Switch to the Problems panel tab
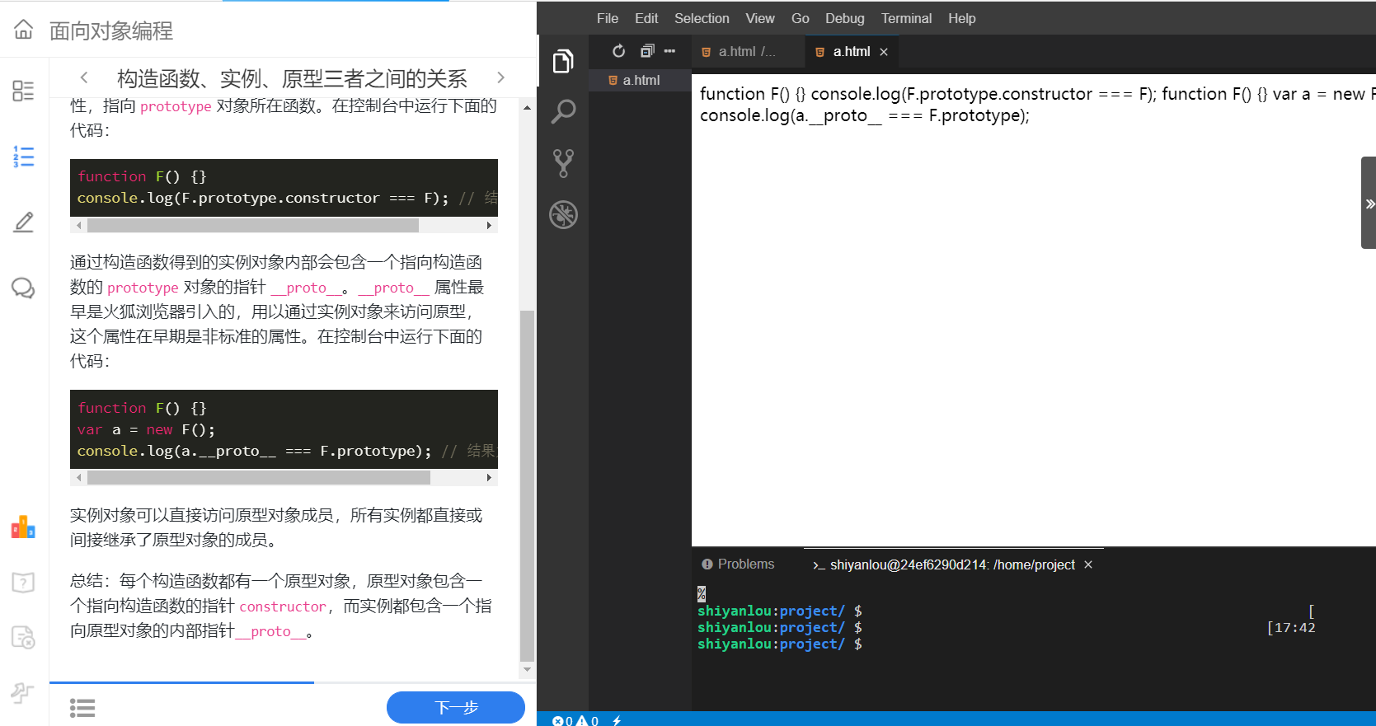This screenshot has width=1376, height=726. [738, 564]
